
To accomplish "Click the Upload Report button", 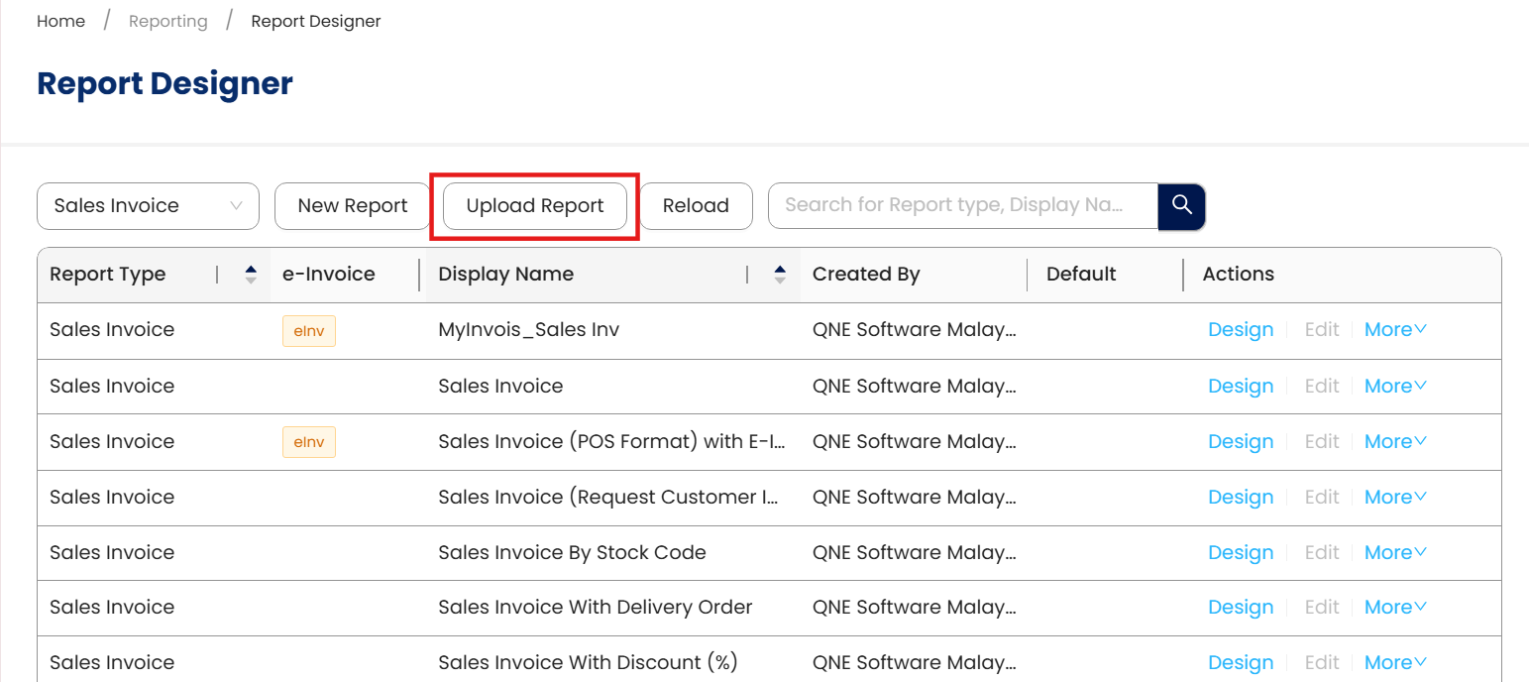I will 535,206.
